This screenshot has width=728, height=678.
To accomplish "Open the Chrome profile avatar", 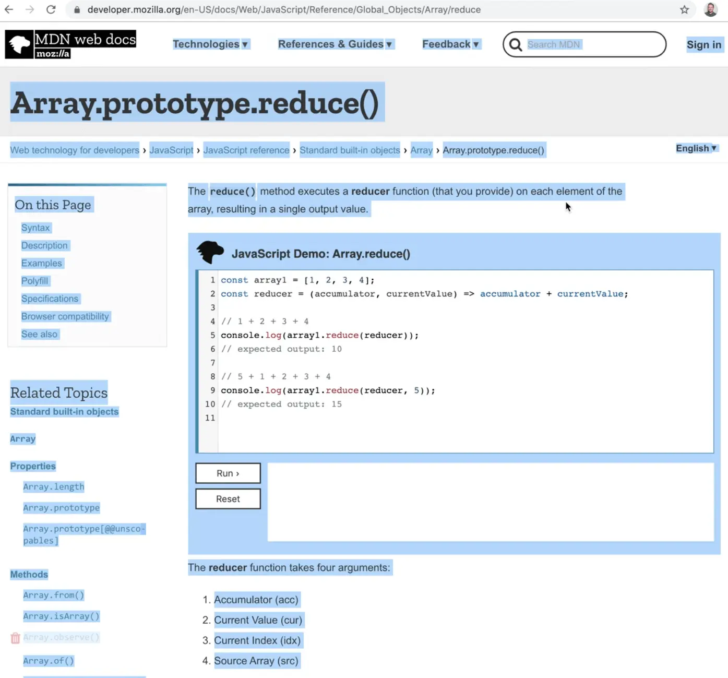I will pos(710,9).
